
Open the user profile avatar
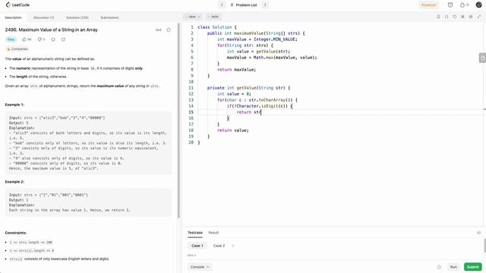479,5
